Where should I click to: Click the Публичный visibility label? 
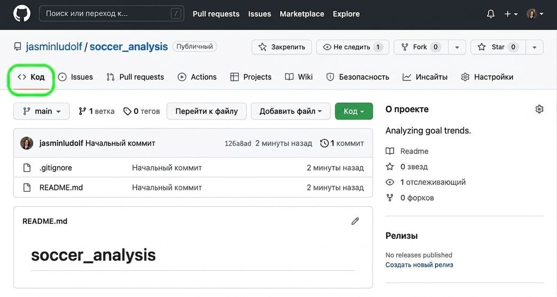click(x=195, y=46)
